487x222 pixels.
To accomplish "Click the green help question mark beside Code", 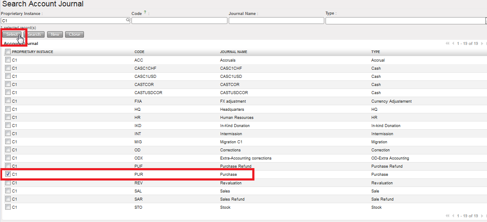I will click(145, 13).
